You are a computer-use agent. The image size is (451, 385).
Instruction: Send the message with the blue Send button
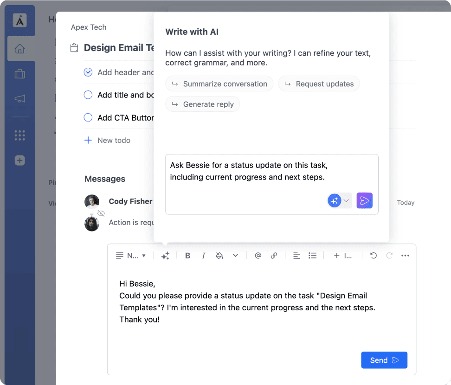tap(384, 360)
